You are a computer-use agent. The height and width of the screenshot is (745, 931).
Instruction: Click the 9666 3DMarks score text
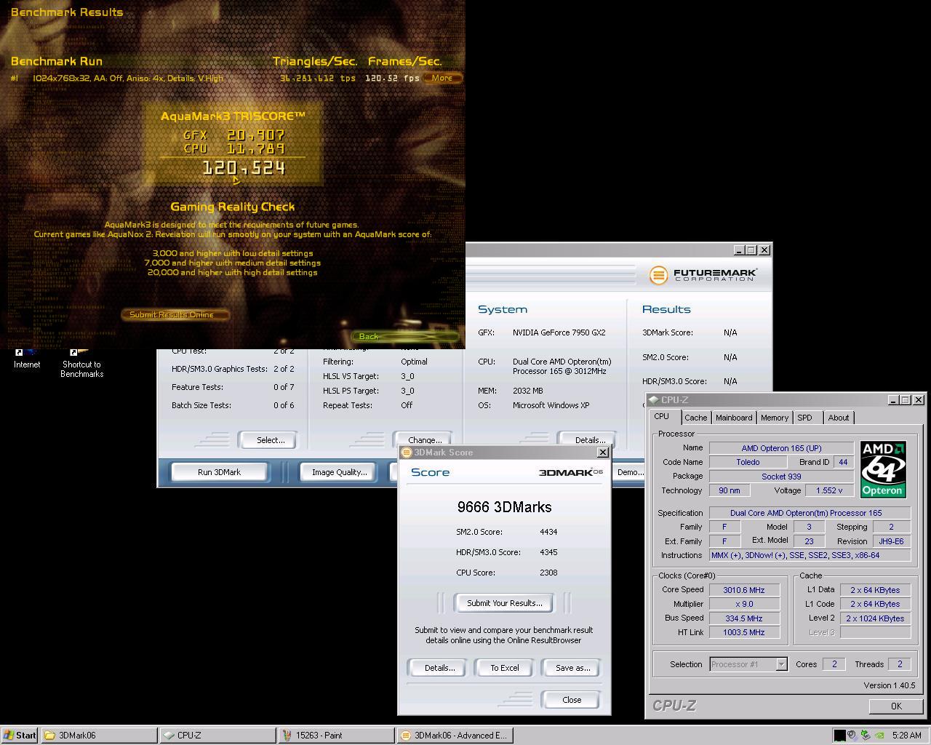coord(504,507)
